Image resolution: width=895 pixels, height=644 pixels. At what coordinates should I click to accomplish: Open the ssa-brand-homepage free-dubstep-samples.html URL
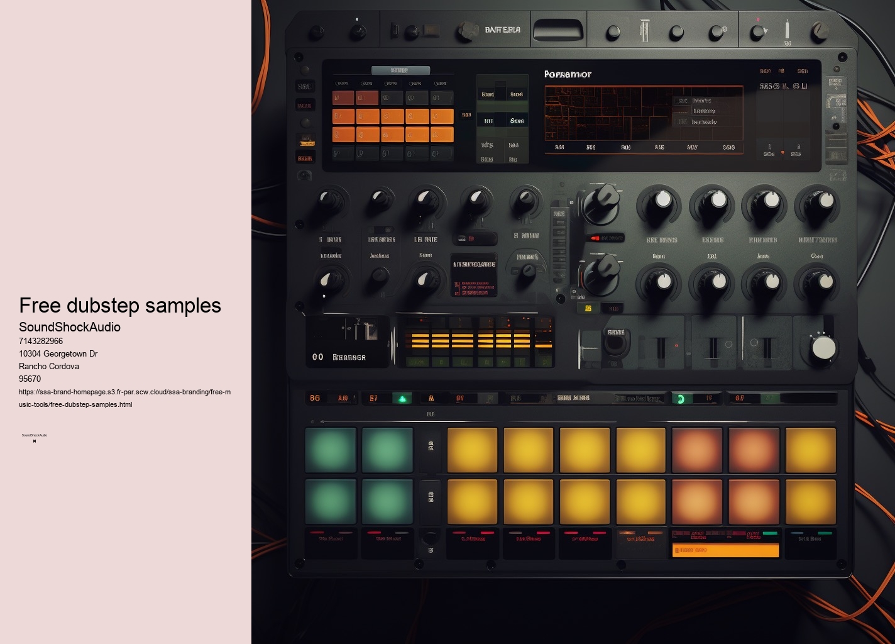click(124, 398)
